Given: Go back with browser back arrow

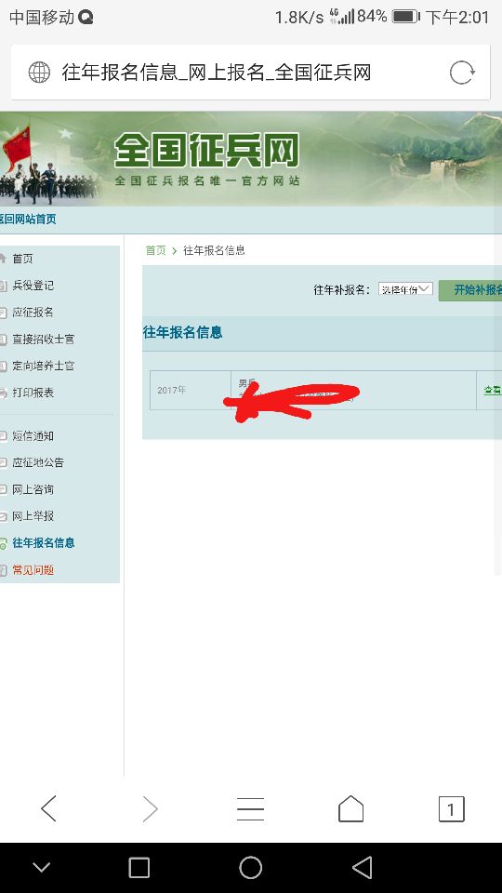Looking at the screenshot, I should point(49,808).
